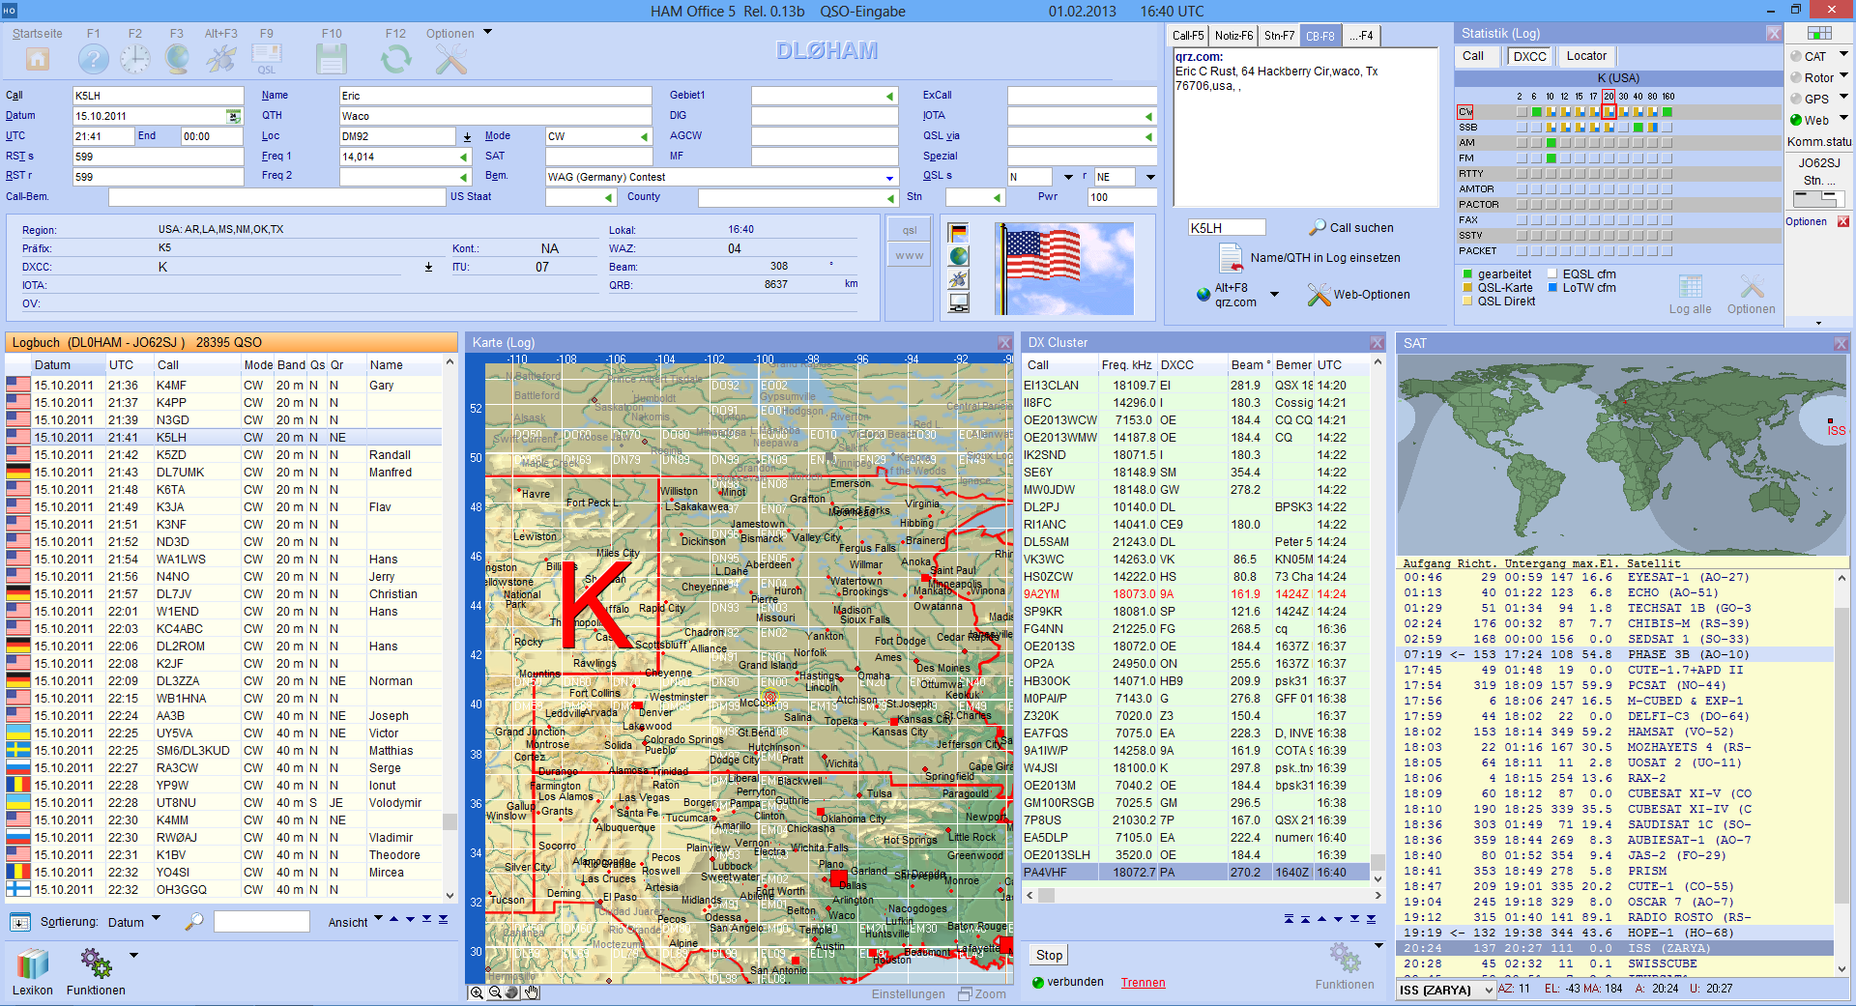Click Name/QTH in Log einsetzen document icon
The width and height of the screenshot is (1856, 1006).
coord(1231,258)
